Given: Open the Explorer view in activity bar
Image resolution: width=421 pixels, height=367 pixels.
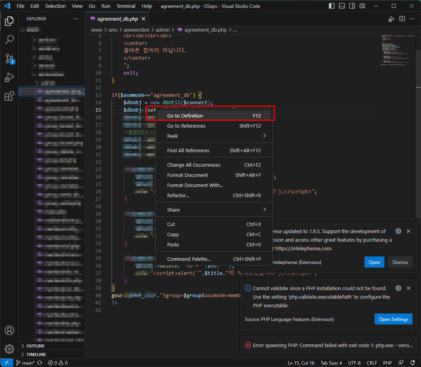Looking at the screenshot, I should 9,21.
